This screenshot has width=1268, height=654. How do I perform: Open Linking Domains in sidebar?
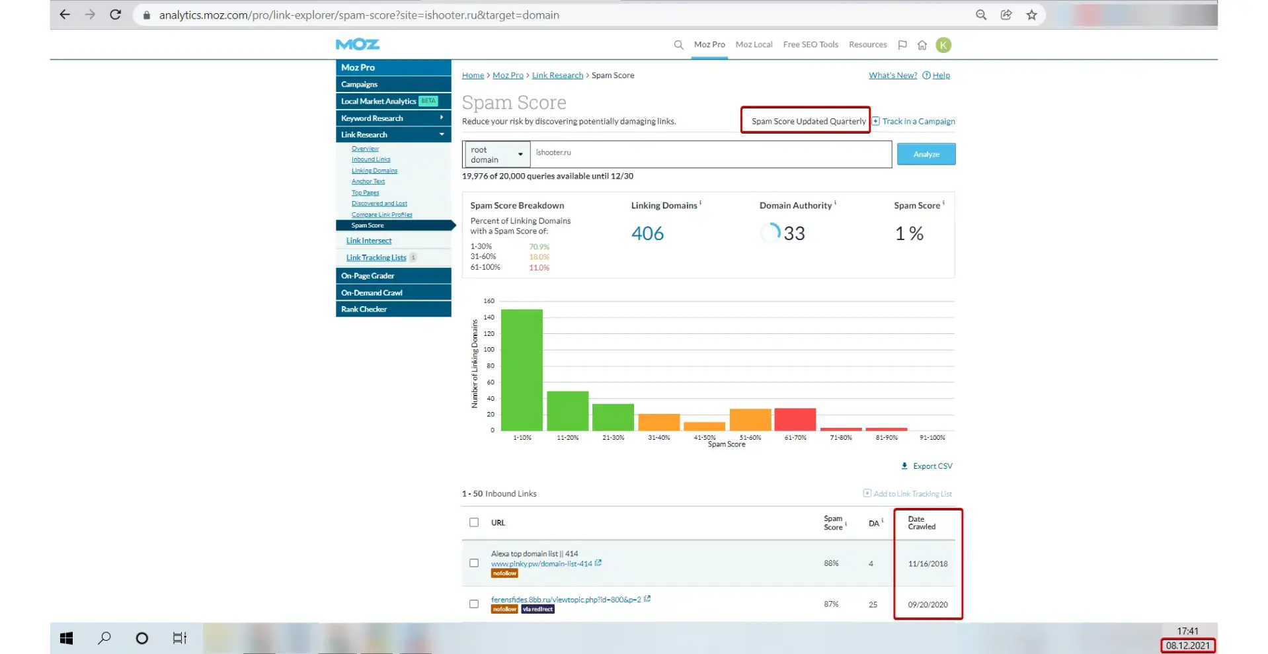(374, 171)
